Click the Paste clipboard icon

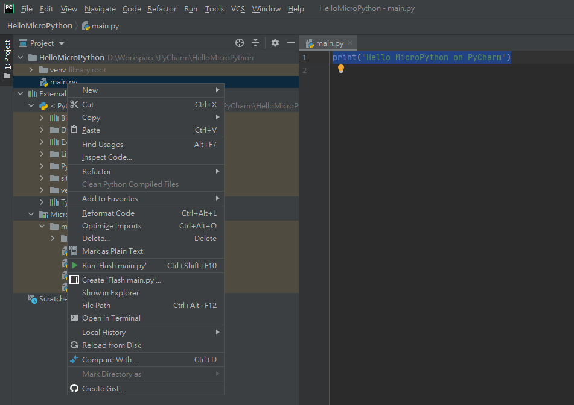(x=74, y=130)
